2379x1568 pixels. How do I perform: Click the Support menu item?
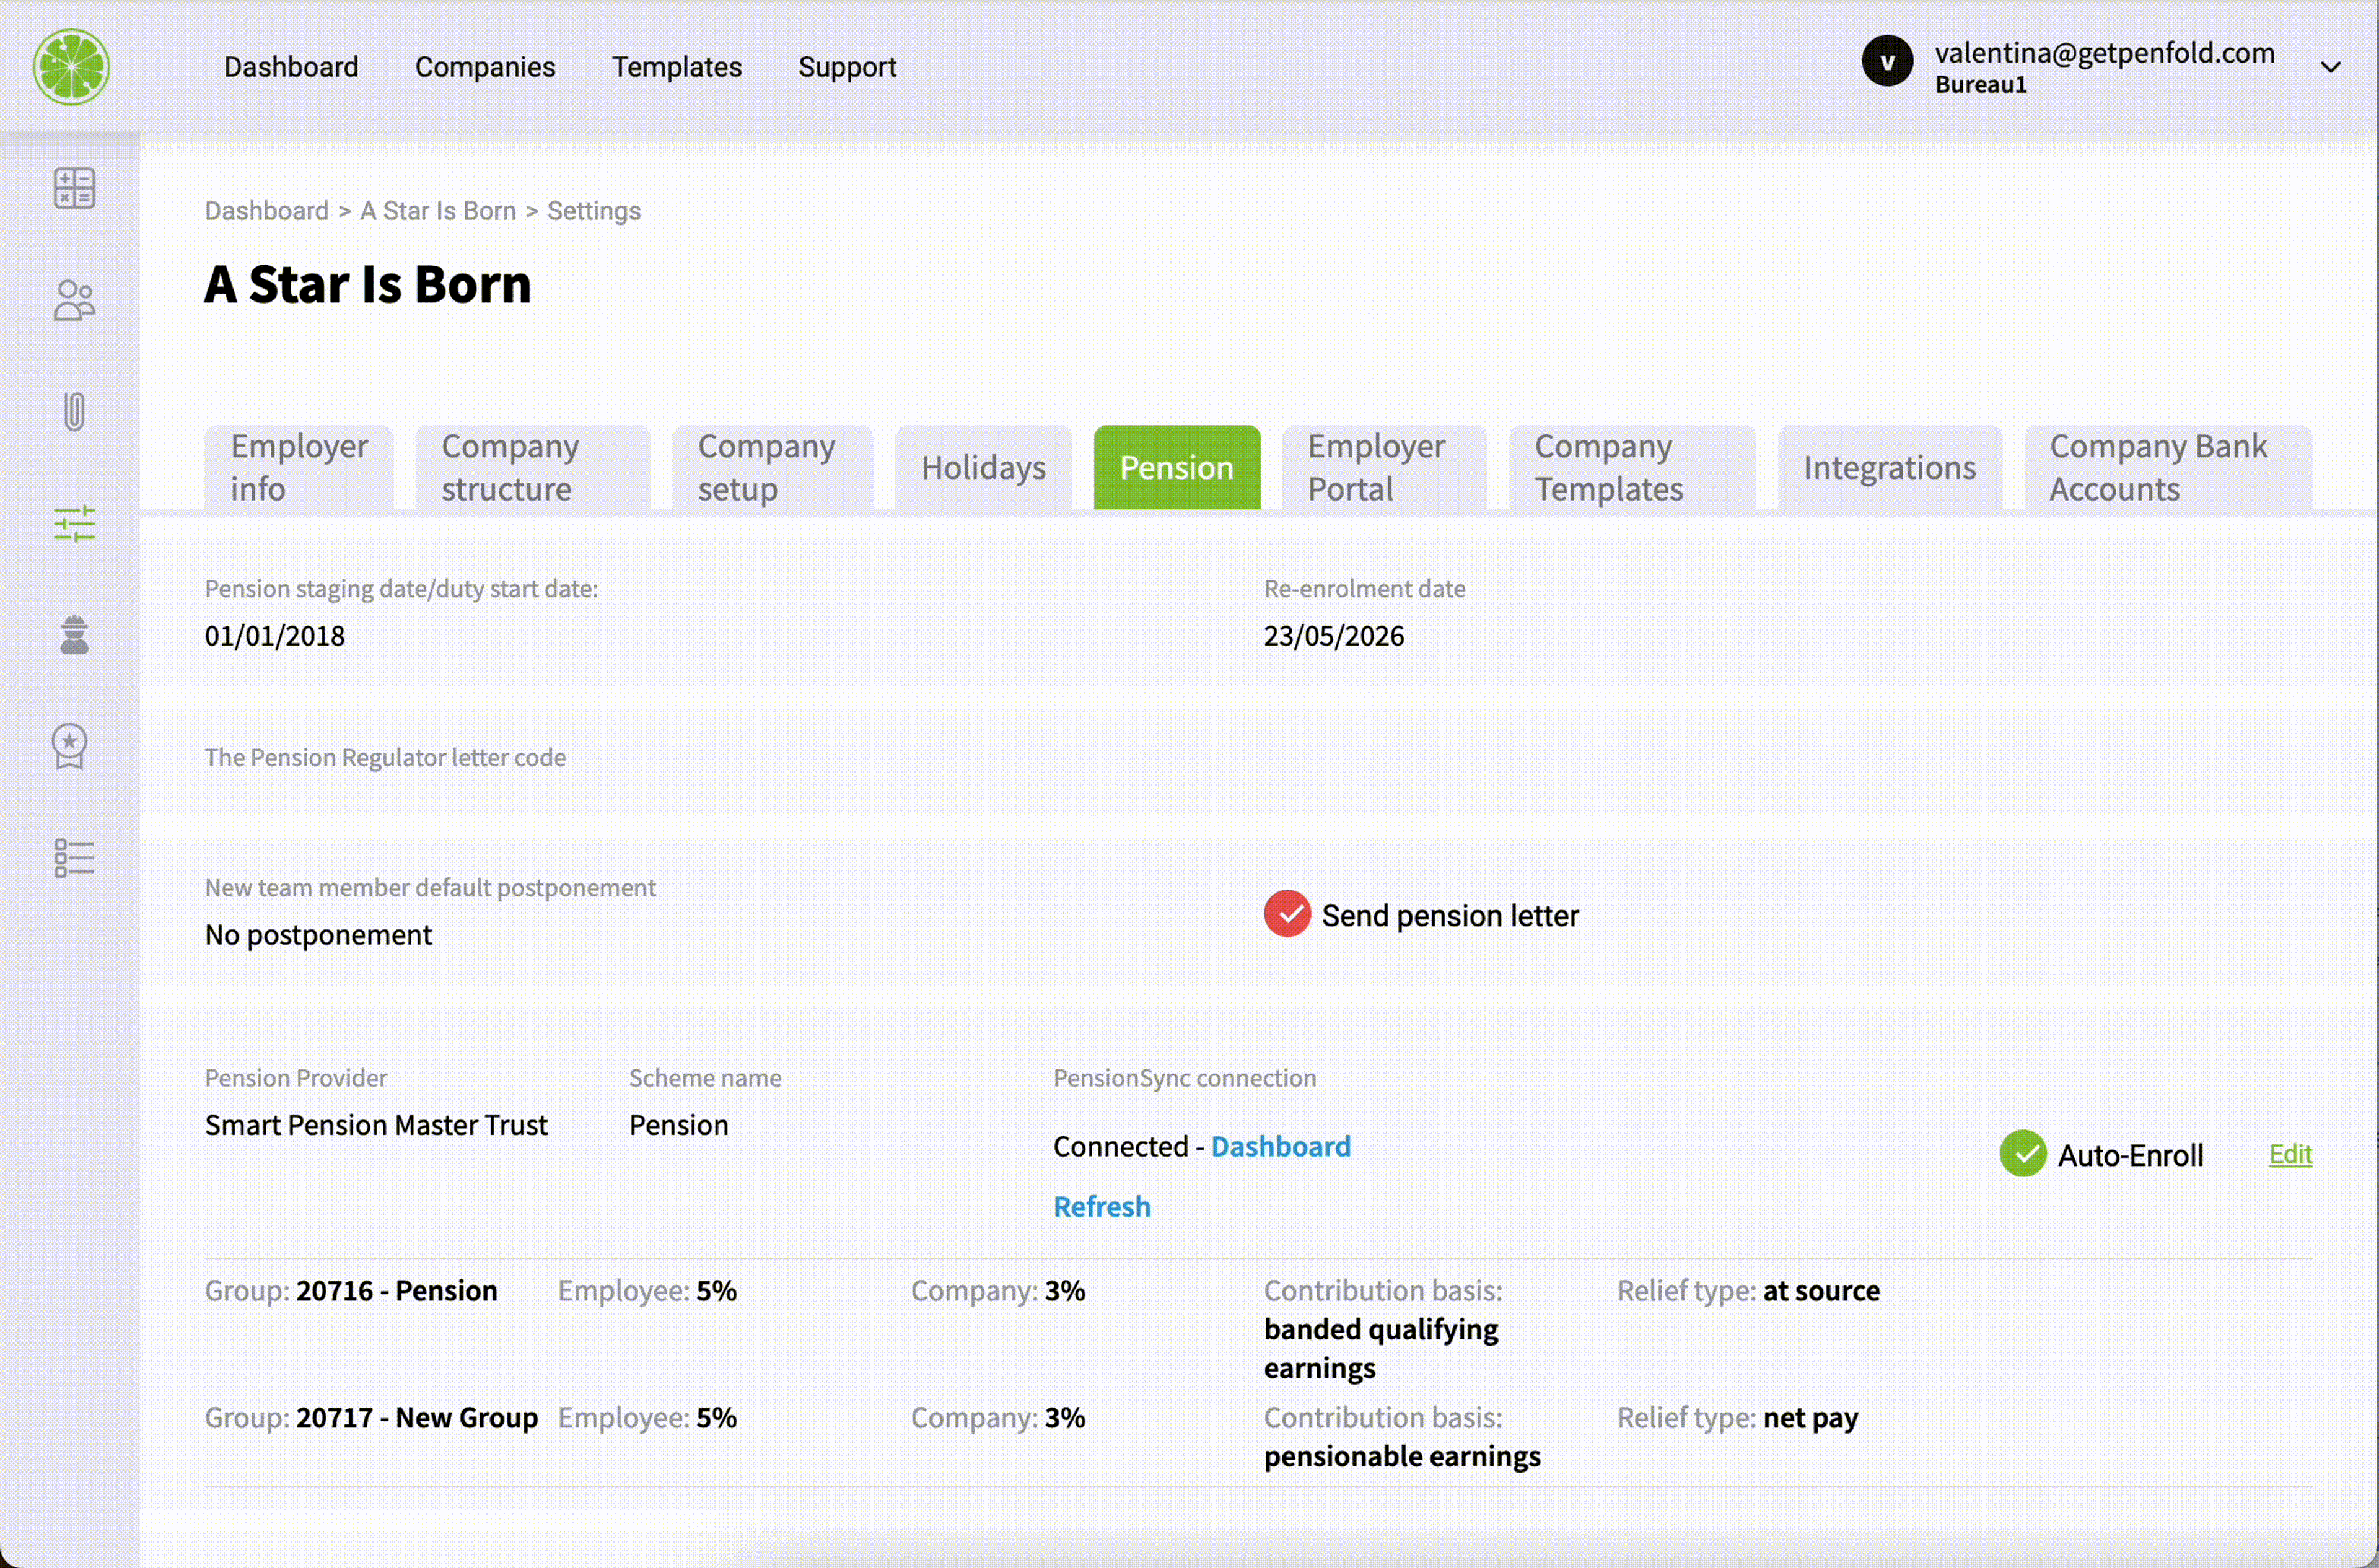pos(848,66)
